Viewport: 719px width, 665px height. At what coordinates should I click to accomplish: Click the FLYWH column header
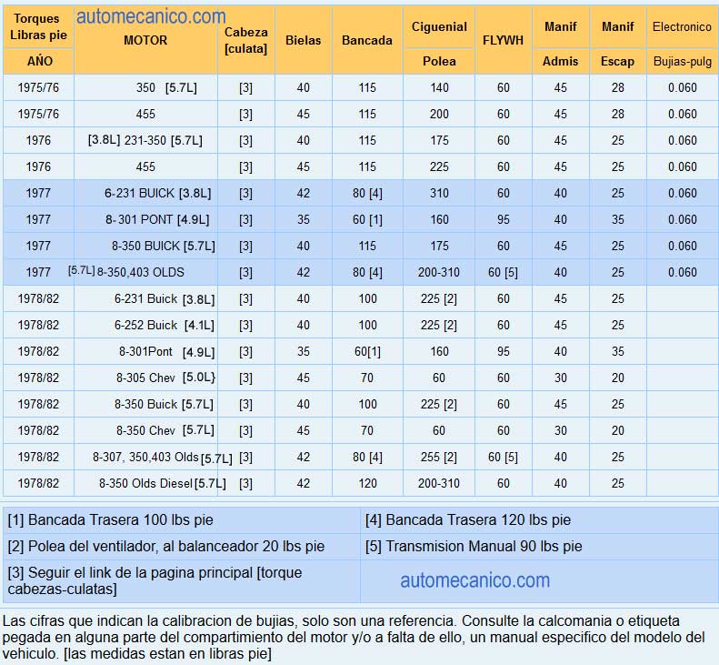tap(503, 40)
